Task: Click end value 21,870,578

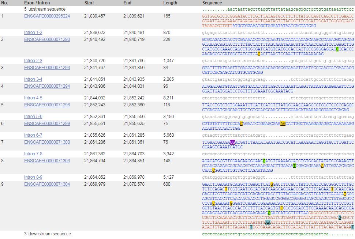Action: (134, 184)
